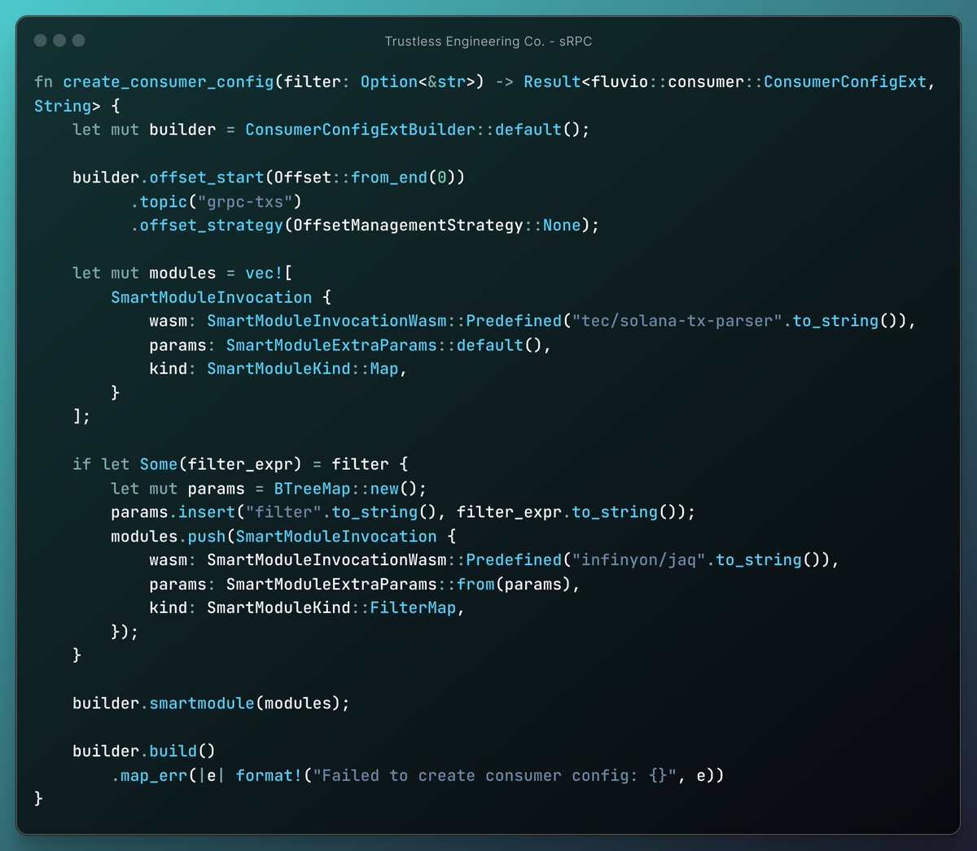Viewport: 977px width, 851px height.
Task: Click ConsumerConfigExtBuilder in the builder declaration
Action: [360, 129]
